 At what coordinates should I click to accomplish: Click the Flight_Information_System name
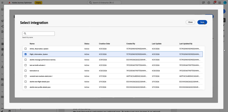tap(39, 54)
